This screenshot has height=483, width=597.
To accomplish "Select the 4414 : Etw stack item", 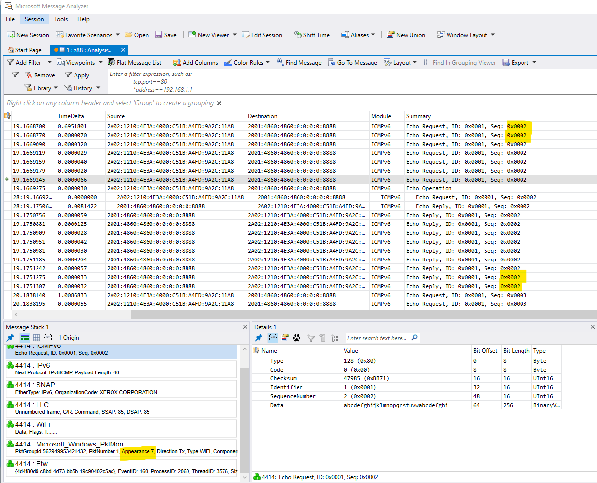I will tap(121, 467).
